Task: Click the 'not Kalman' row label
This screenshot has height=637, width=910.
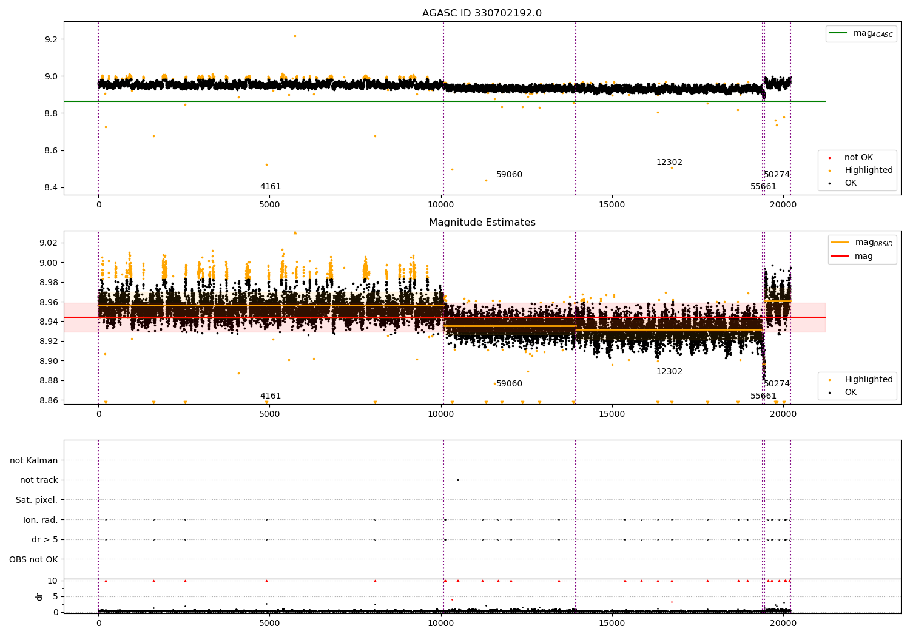Action: click(34, 461)
